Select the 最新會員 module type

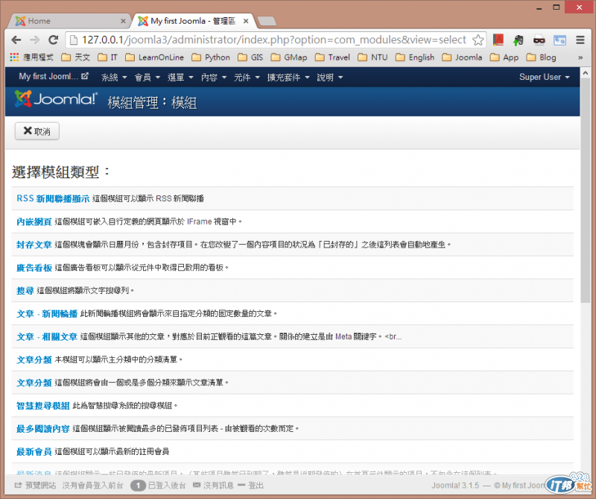click(x=34, y=451)
